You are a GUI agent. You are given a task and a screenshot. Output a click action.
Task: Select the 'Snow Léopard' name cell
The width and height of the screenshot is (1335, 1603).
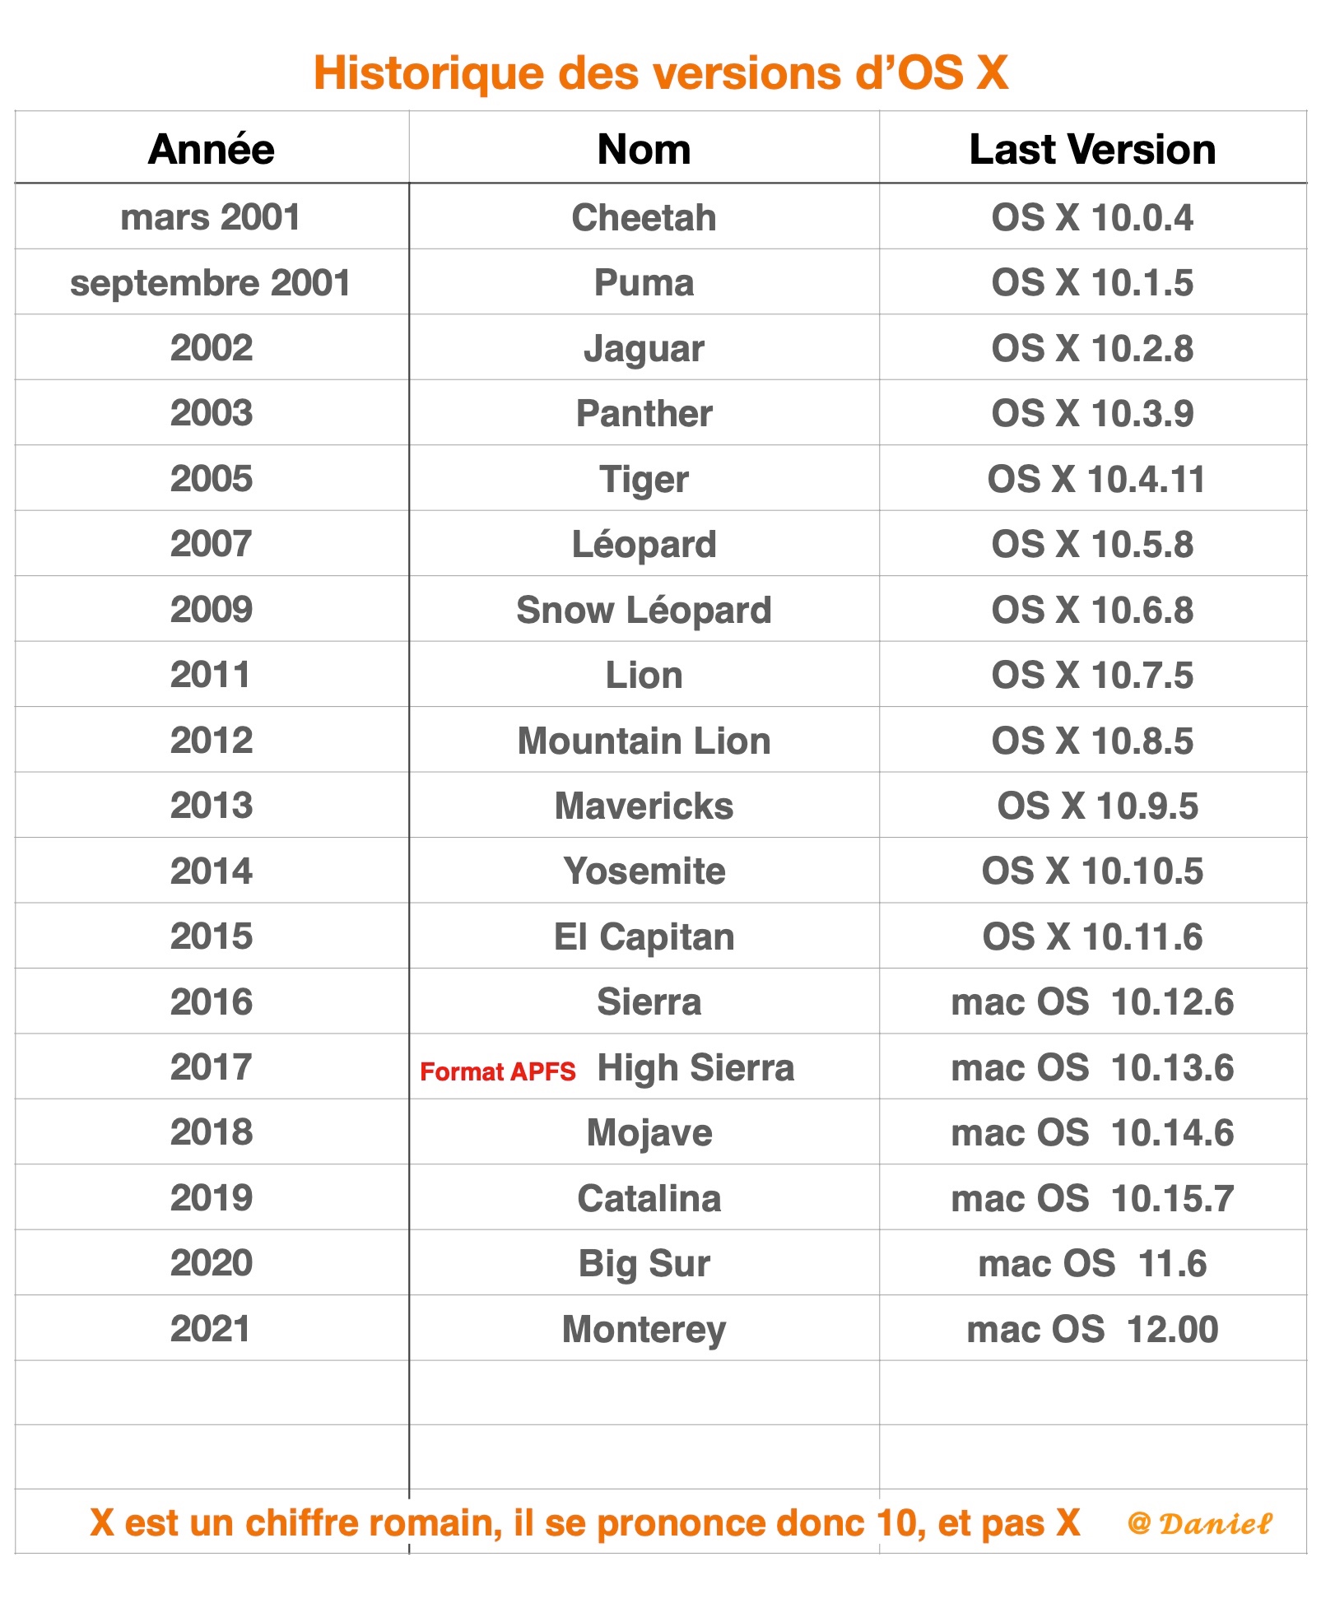tap(644, 610)
